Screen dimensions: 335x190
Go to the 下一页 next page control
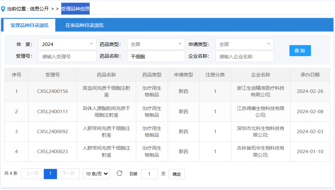(69, 174)
